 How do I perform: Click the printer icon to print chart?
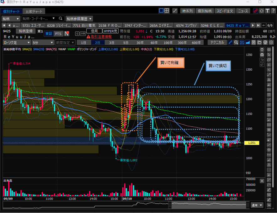pos(265,42)
